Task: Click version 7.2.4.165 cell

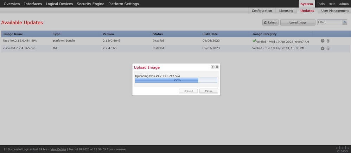Action: [109, 48]
